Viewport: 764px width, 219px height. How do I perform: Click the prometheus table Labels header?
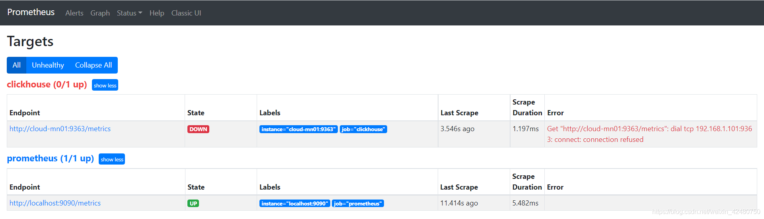click(x=270, y=187)
